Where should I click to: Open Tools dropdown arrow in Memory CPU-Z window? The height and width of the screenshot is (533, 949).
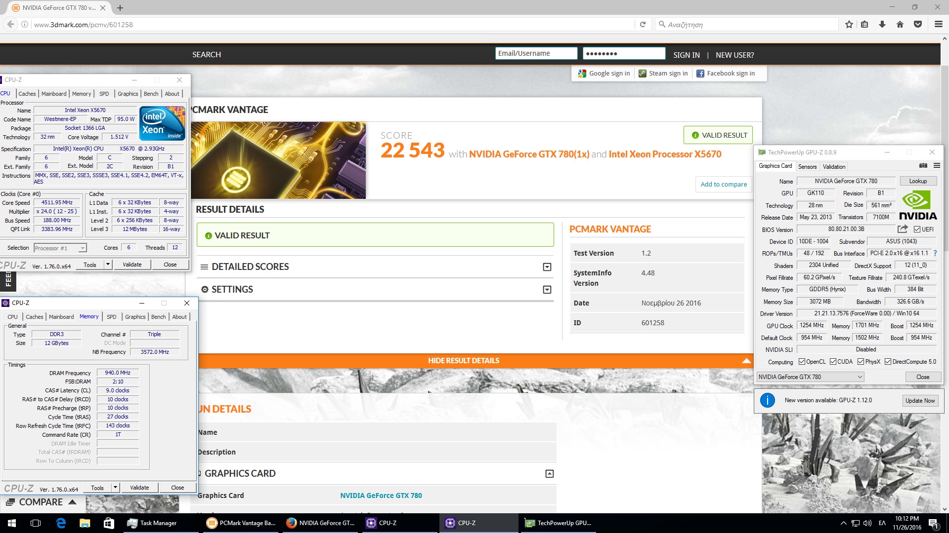115,488
